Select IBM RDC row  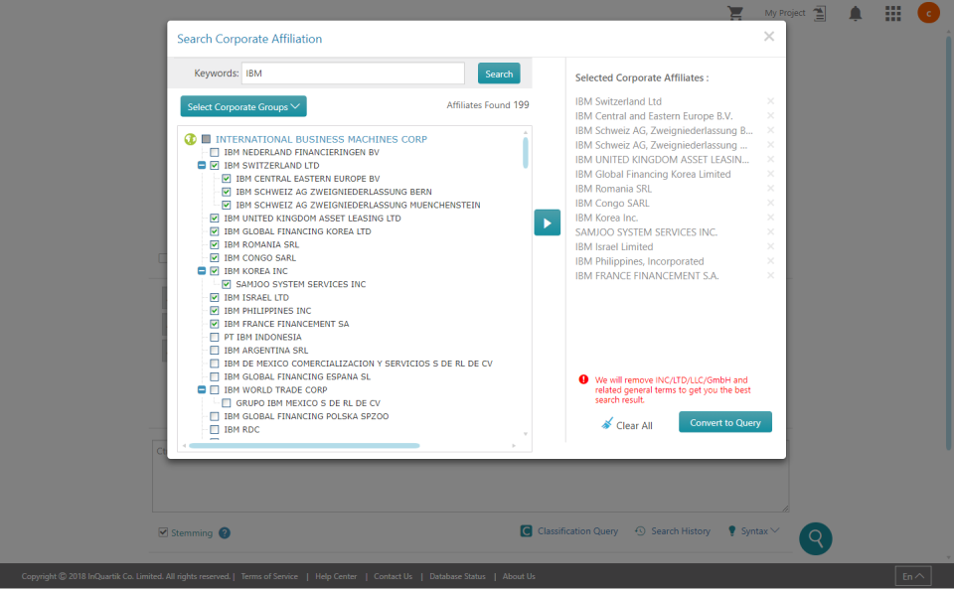pos(241,430)
